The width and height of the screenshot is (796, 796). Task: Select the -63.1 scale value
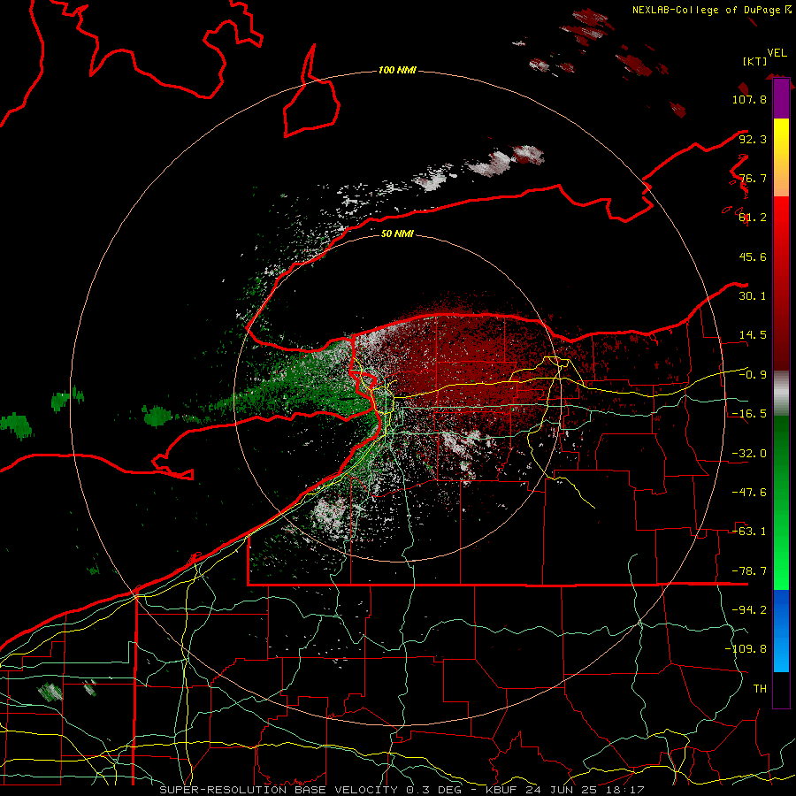pos(749,532)
